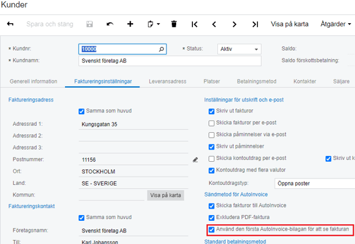Toggle Samma som huvud under Faktureringsadress

click(82, 112)
